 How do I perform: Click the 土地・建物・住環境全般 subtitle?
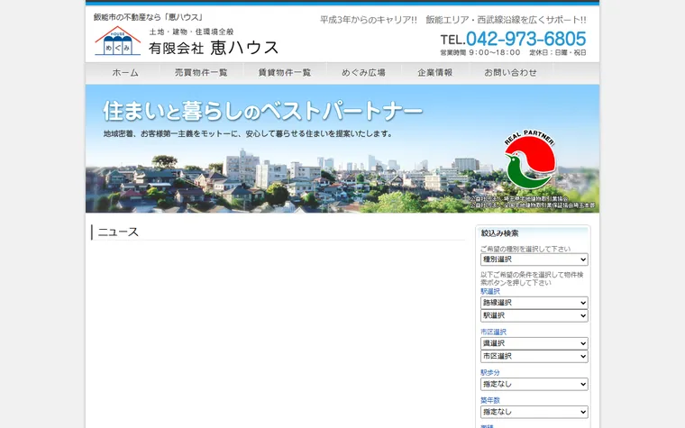point(191,32)
